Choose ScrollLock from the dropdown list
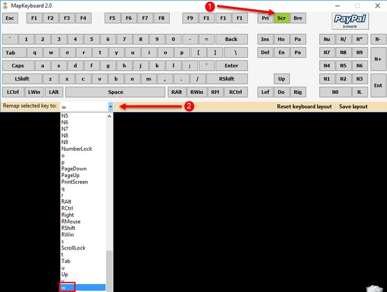This screenshot has height=292, width=387. pyautogui.click(x=73, y=248)
